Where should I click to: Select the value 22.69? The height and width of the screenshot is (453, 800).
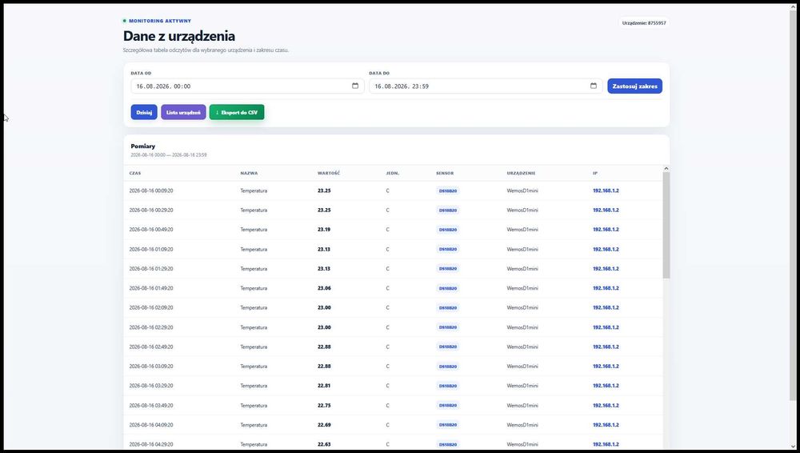(324, 425)
